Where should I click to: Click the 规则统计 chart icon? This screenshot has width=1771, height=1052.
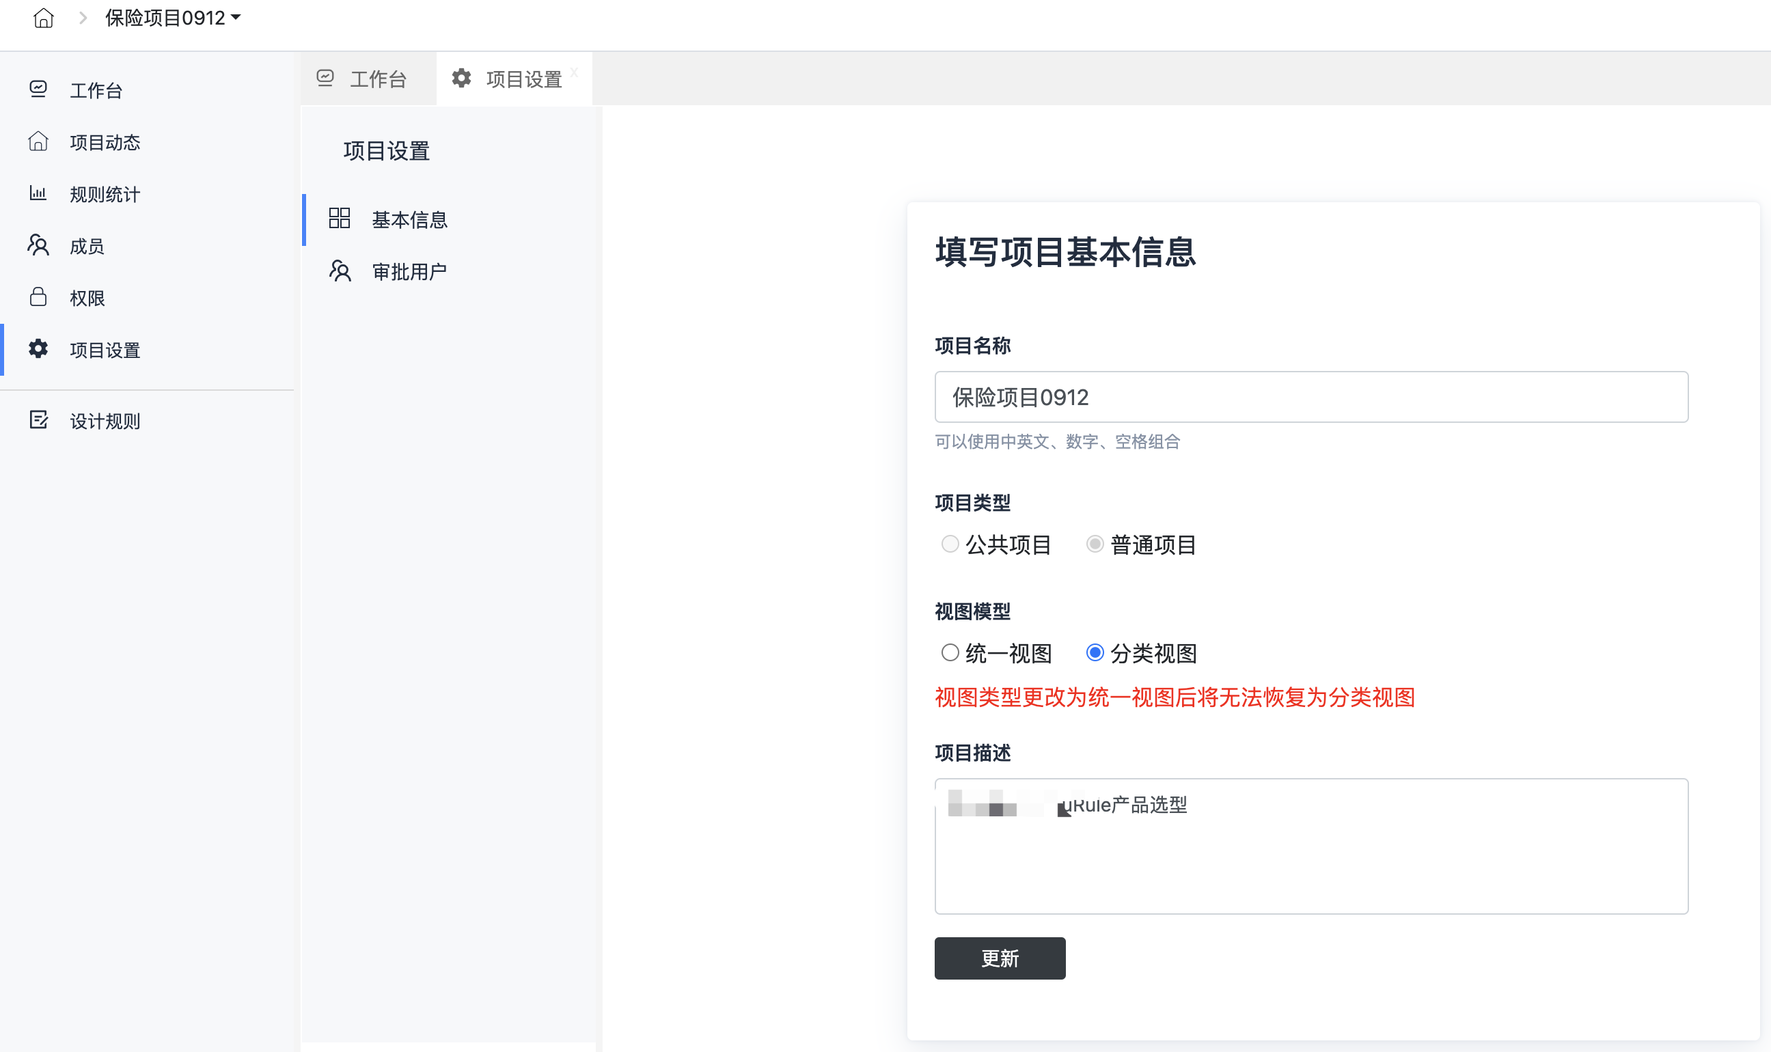point(38,193)
